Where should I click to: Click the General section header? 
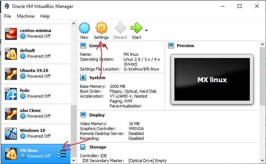[98, 46]
